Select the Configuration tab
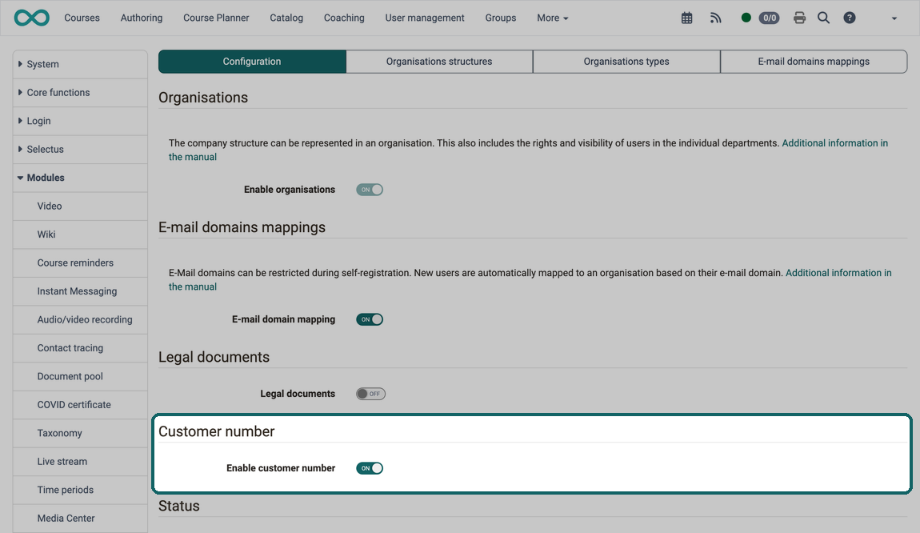Screen dimensions: 920x533 click(x=252, y=62)
